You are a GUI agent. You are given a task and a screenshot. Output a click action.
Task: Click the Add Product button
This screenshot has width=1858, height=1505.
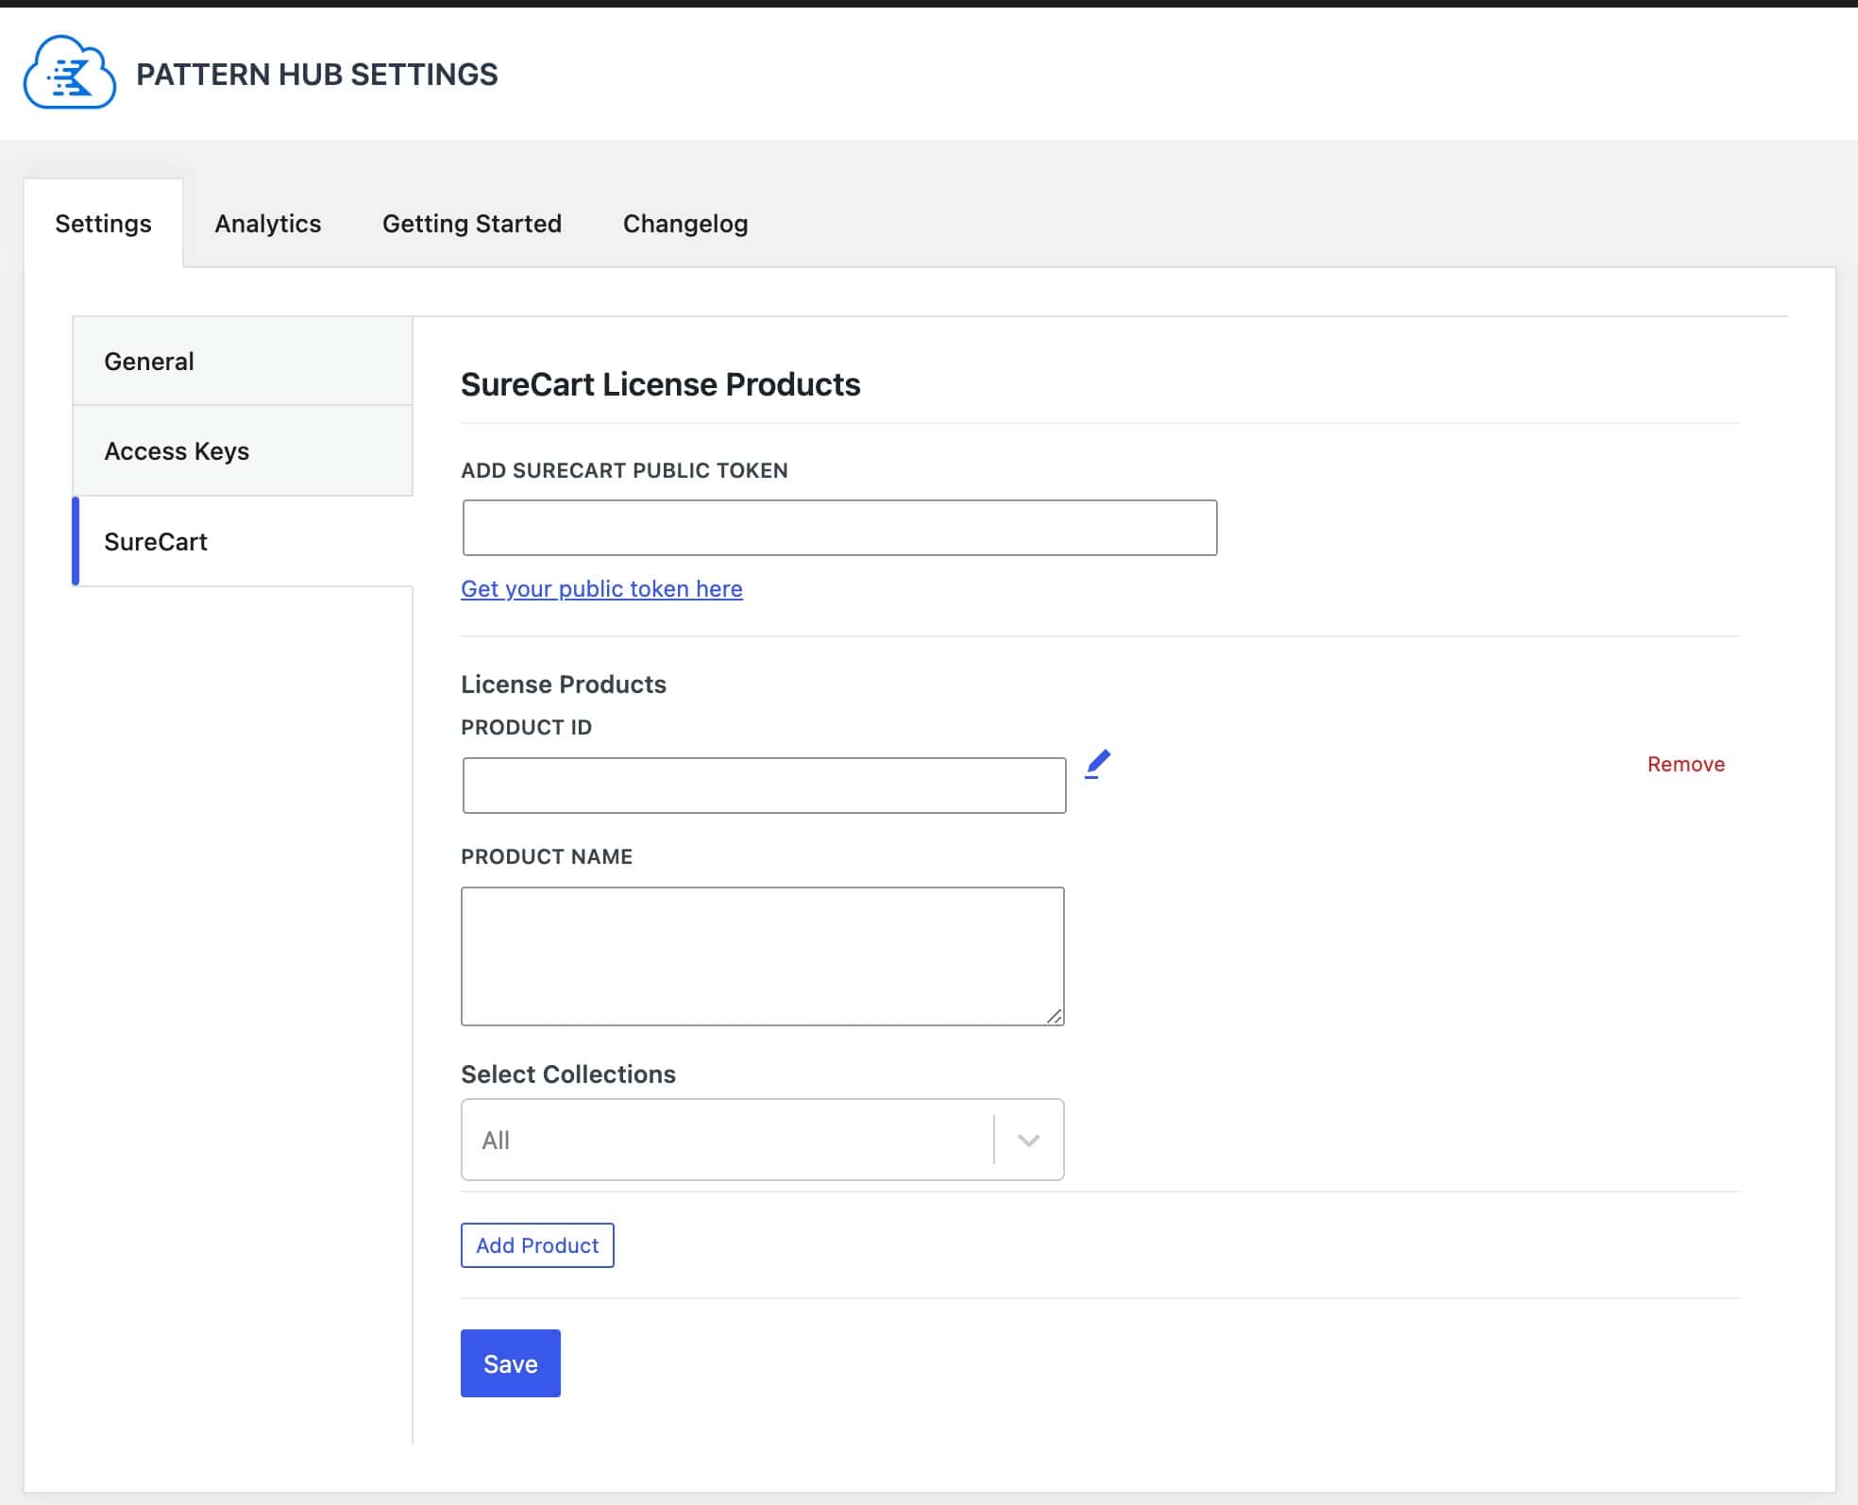point(537,1245)
